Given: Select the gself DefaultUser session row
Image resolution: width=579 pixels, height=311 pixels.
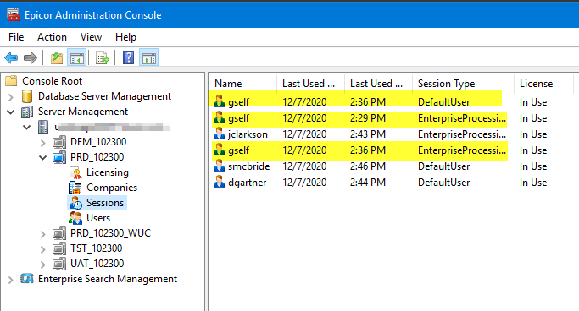Looking at the screenshot, I should (x=381, y=102).
